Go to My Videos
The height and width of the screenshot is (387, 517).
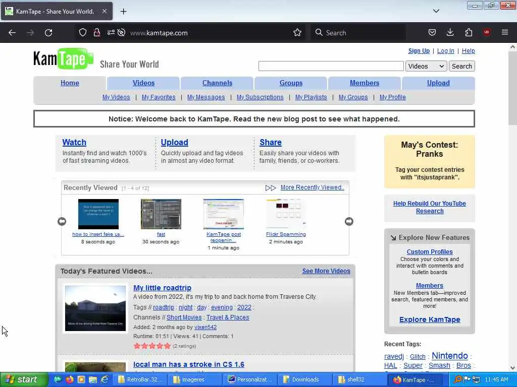tap(116, 97)
